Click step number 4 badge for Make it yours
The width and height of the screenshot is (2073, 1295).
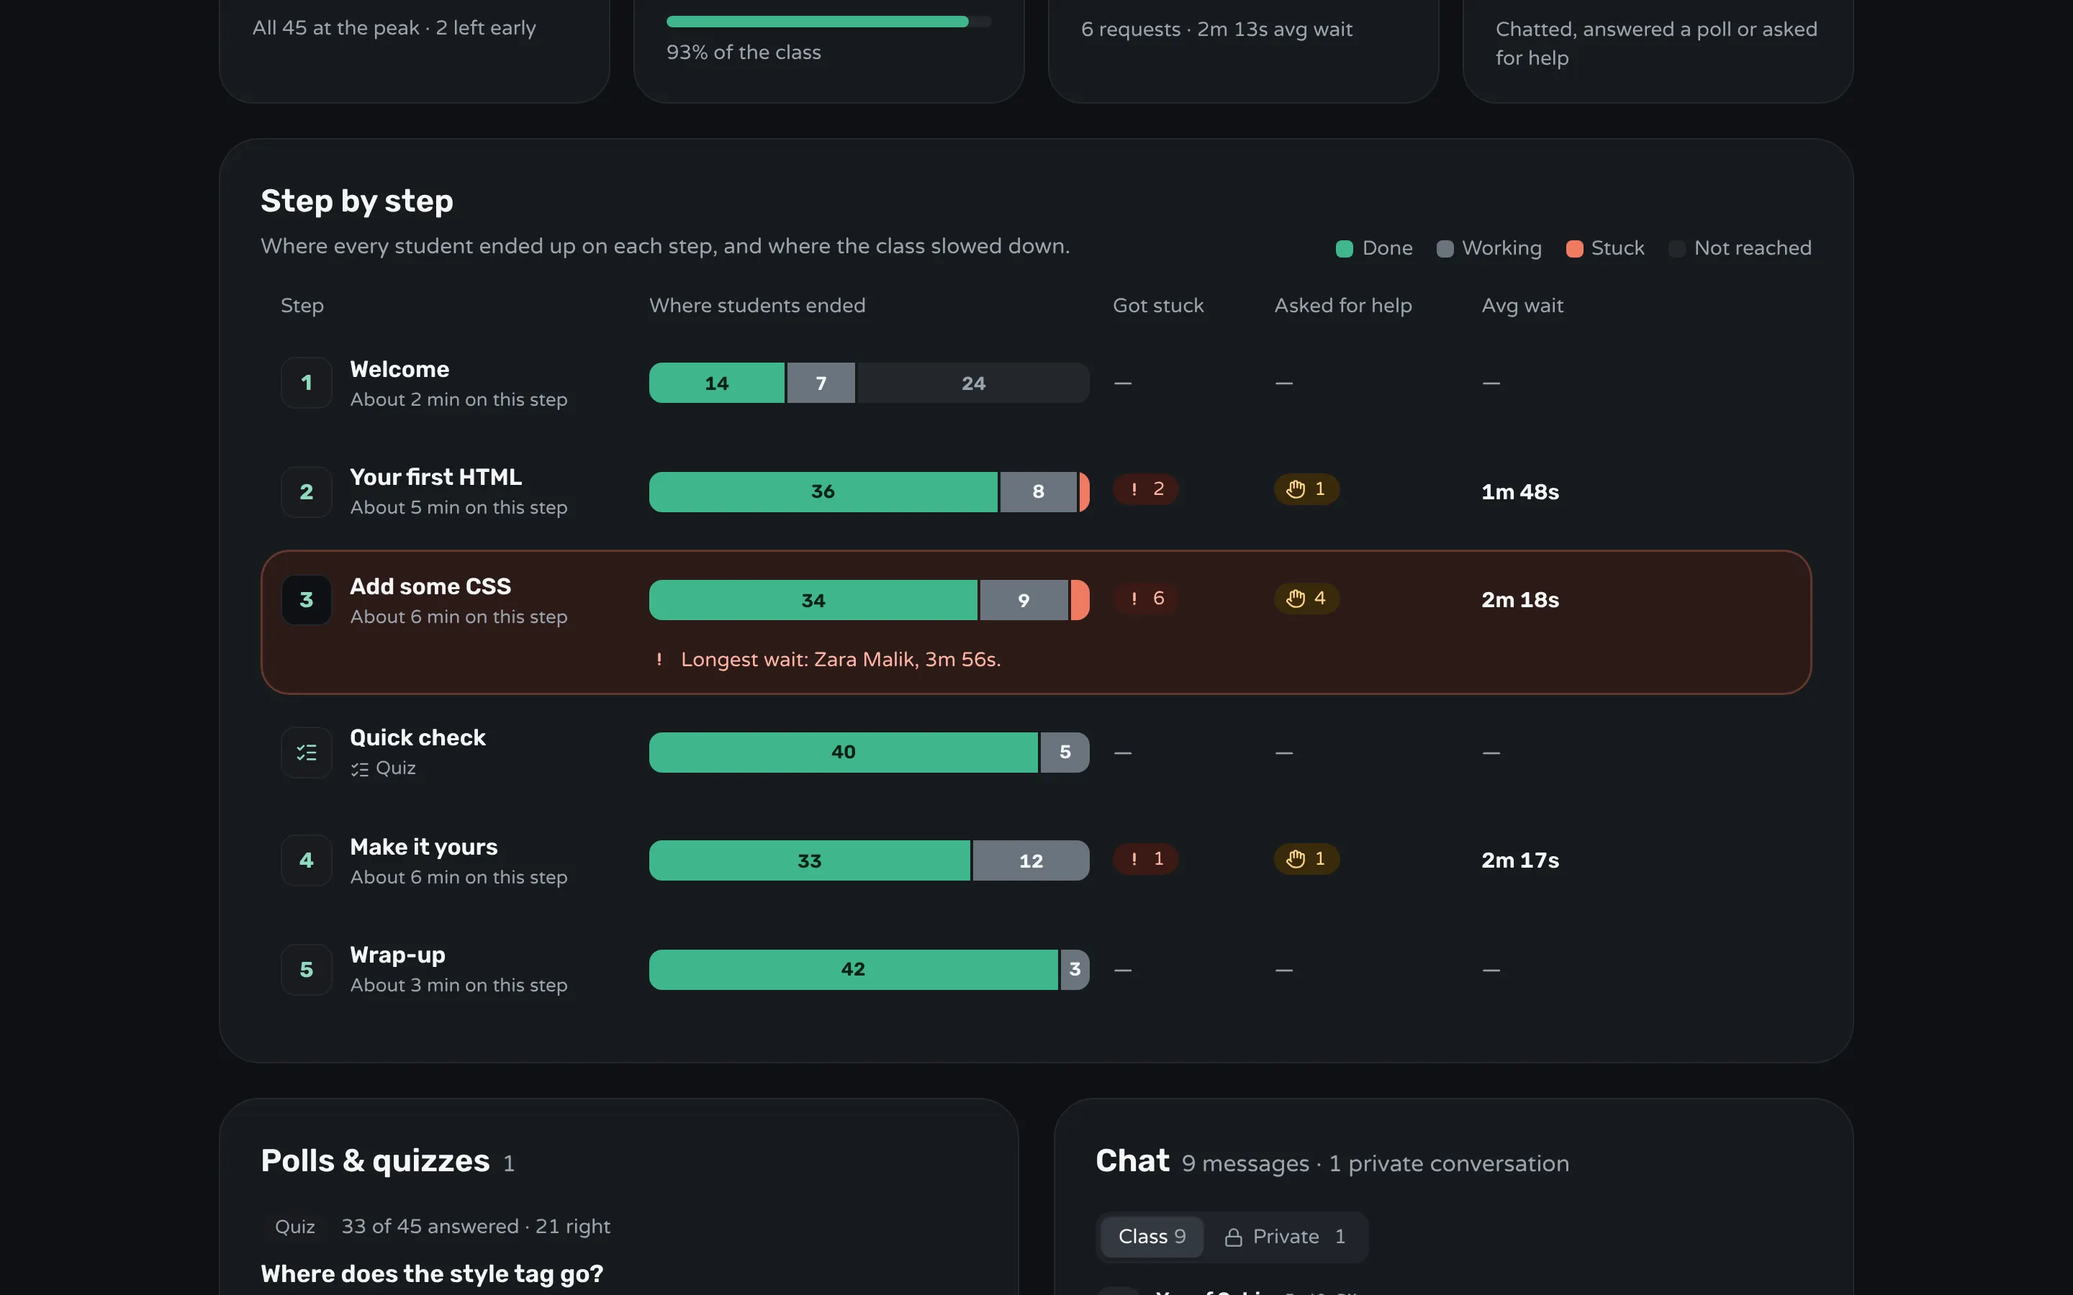[307, 860]
